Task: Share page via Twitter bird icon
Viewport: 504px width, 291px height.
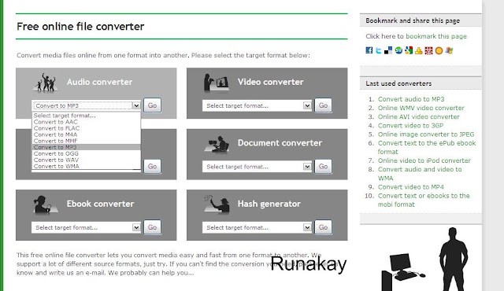Action: 379,50
